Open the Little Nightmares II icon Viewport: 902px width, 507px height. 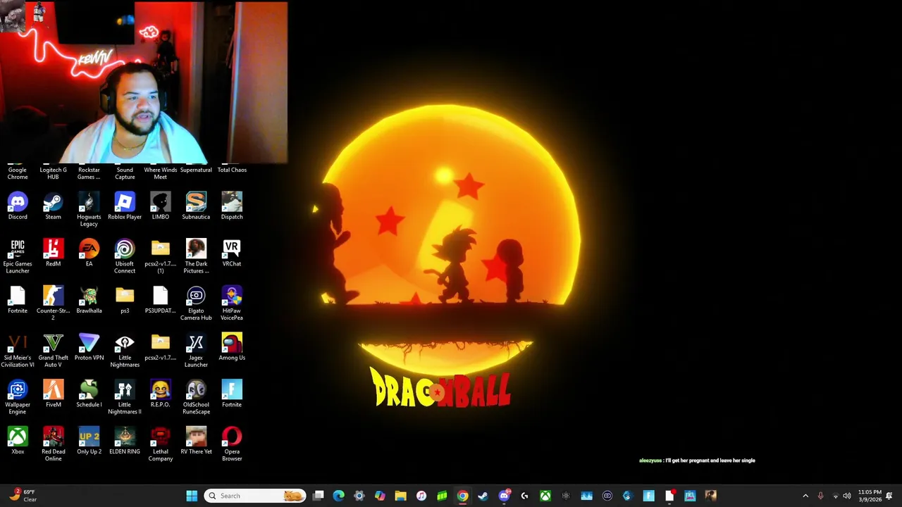pyautogui.click(x=125, y=397)
